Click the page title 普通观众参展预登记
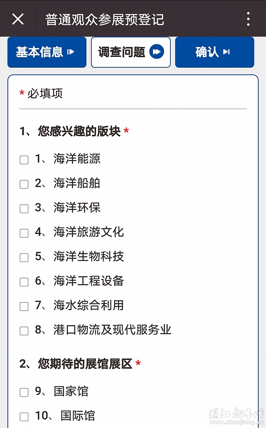Screen dimensions: 266x428 tap(105, 19)
